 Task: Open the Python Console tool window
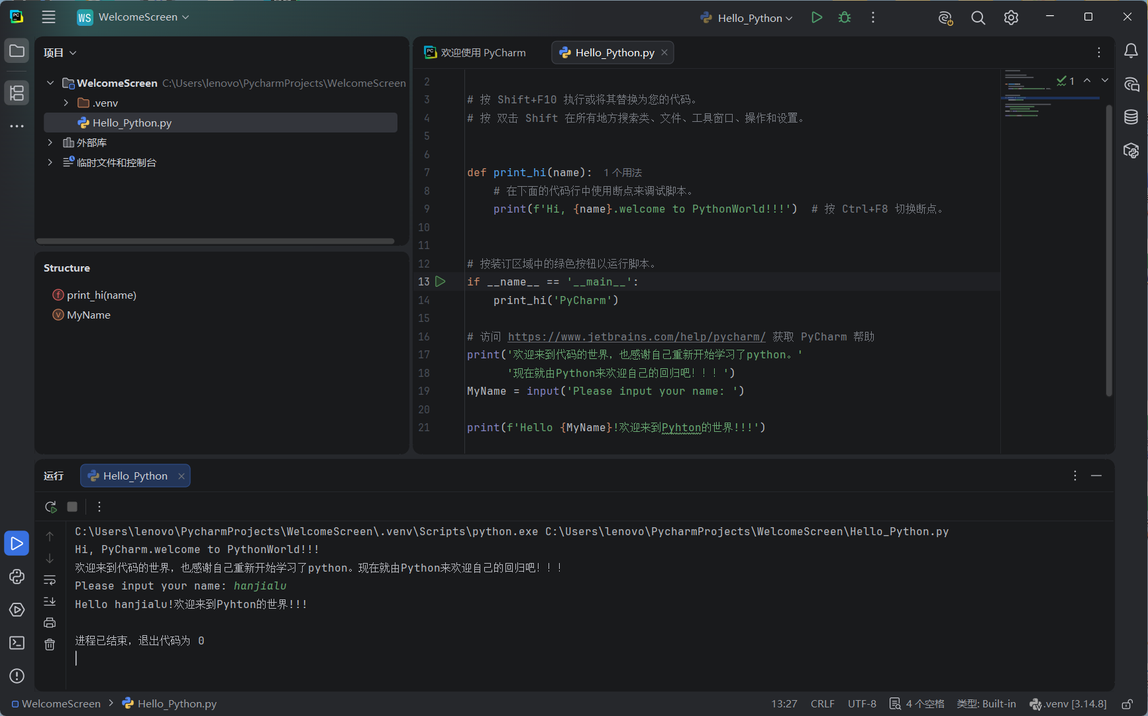click(17, 576)
